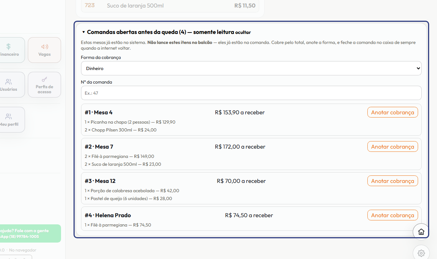Image resolution: width=437 pixels, height=259 pixels.
Task: Anotar cobrança for Mesa 7
Action: 392,146
